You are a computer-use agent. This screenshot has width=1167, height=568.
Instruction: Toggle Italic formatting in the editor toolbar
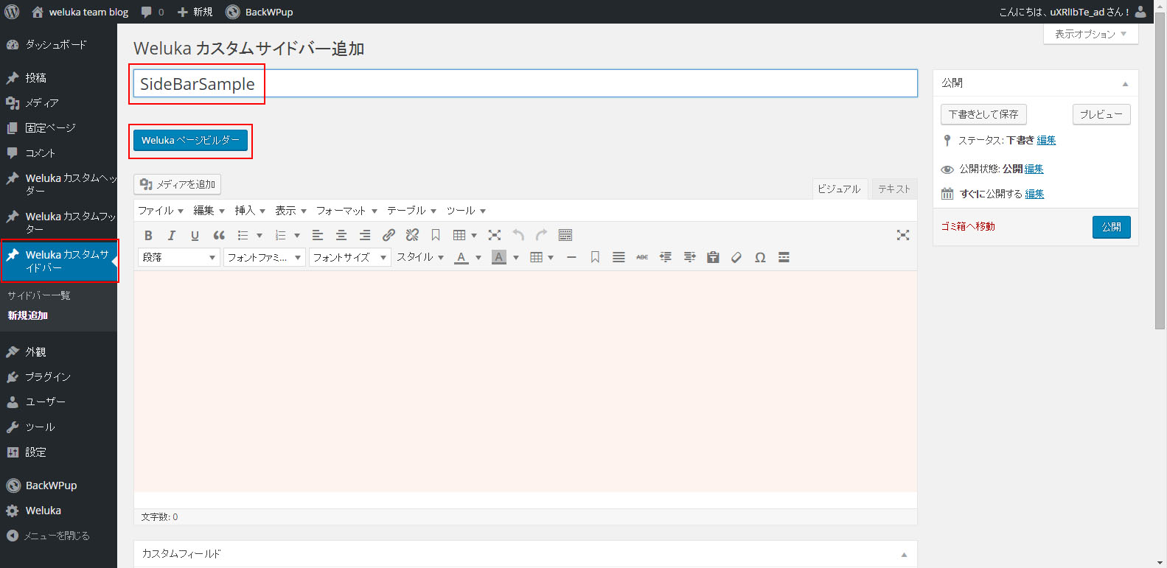pyautogui.click(x=172, y=235)
